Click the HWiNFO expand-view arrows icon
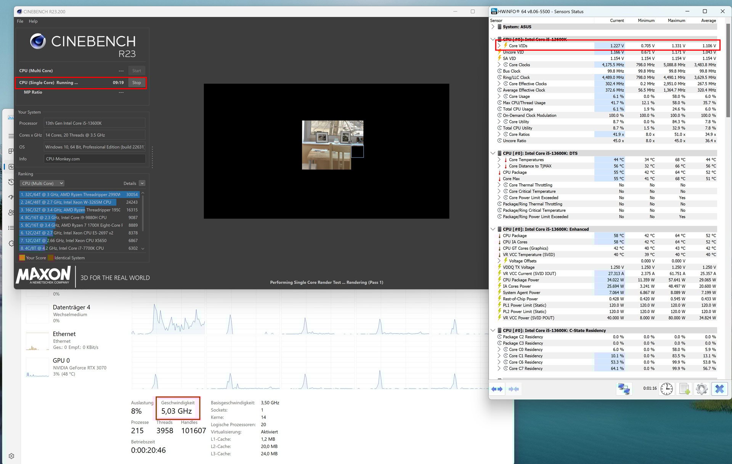Screen dimensions: 732x464 tap(497, 389)
